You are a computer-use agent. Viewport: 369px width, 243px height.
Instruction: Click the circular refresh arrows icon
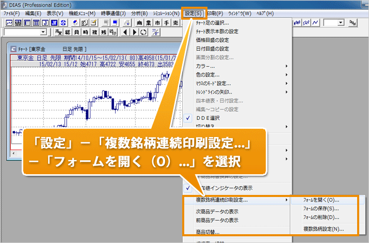coord(142,33)
